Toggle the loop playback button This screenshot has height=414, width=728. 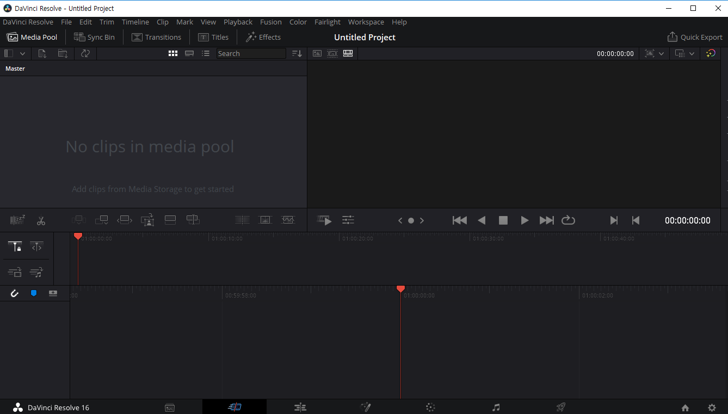pyautogui.click(x=568, y=220)
